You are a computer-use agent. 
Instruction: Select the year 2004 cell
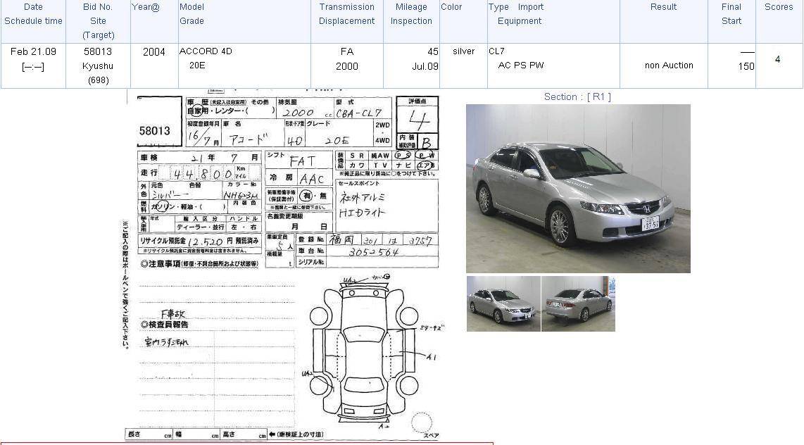click(x=153, y=52)
